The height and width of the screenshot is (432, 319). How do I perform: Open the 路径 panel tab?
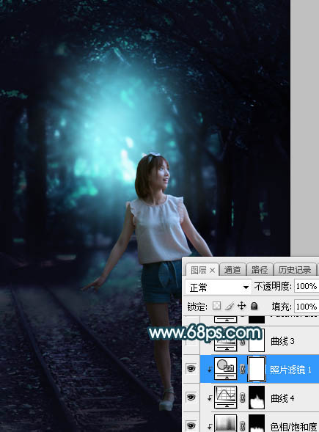click(259, 270)
